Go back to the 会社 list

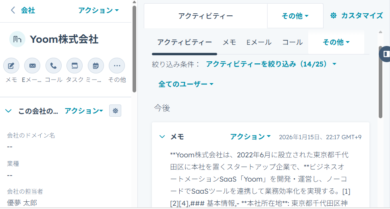28,10
